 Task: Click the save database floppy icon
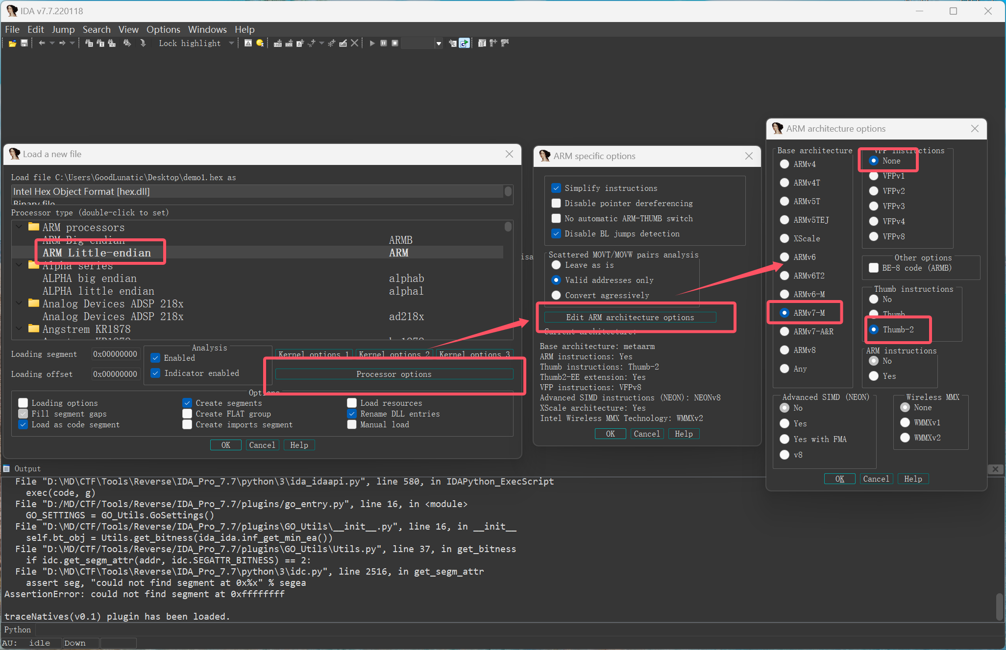pyautogui.click(x=24, y=43)
